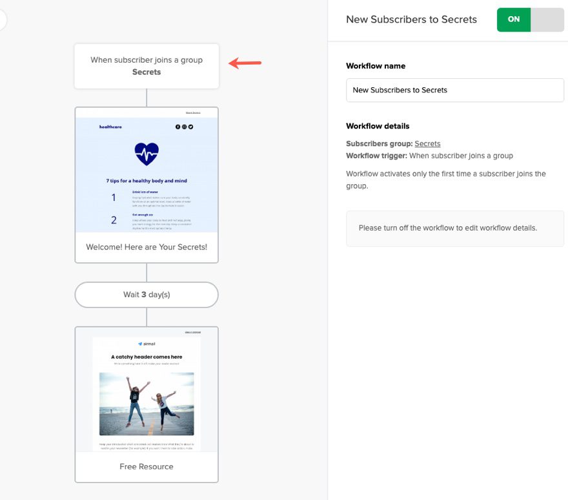Select the 'When subscriber joins a group' trigger node
The image size is (568, 500).
point(147,66)
